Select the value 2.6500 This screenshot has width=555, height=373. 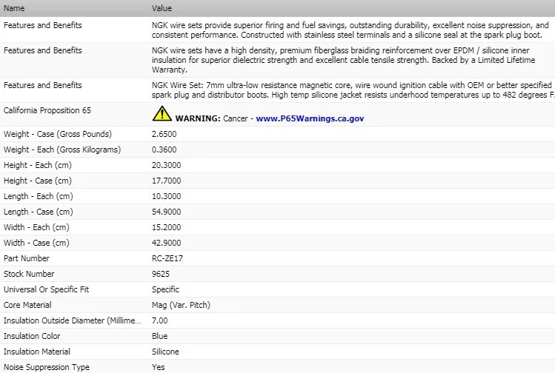pos(164,134)
